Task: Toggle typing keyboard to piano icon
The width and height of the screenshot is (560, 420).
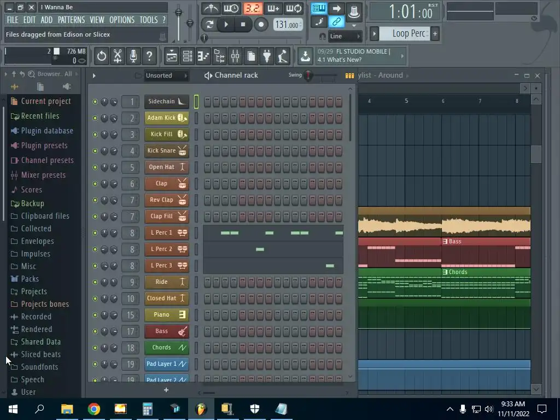Action: (319, 8)
